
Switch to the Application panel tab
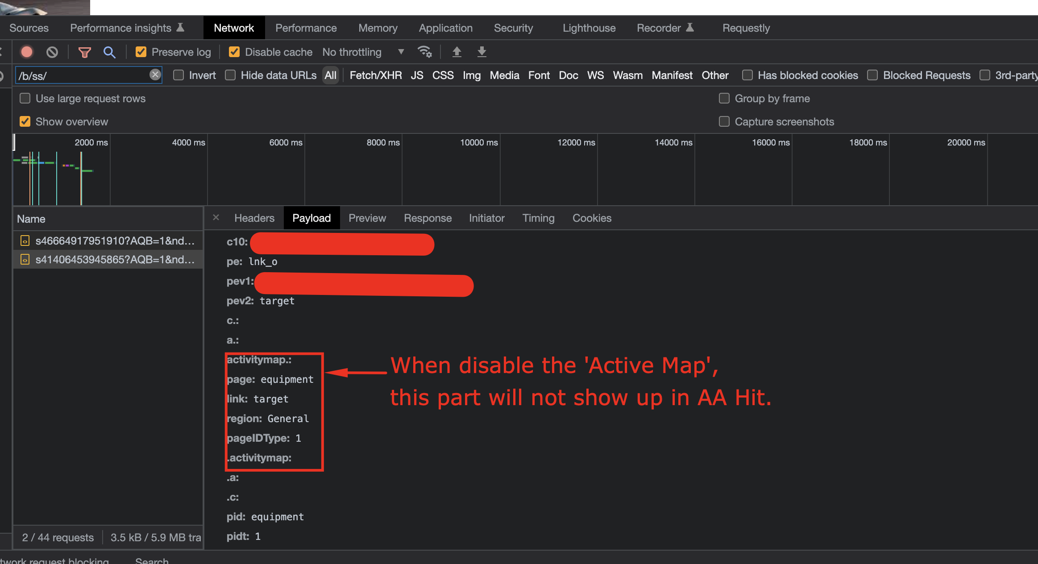click(x=445, y=28)
